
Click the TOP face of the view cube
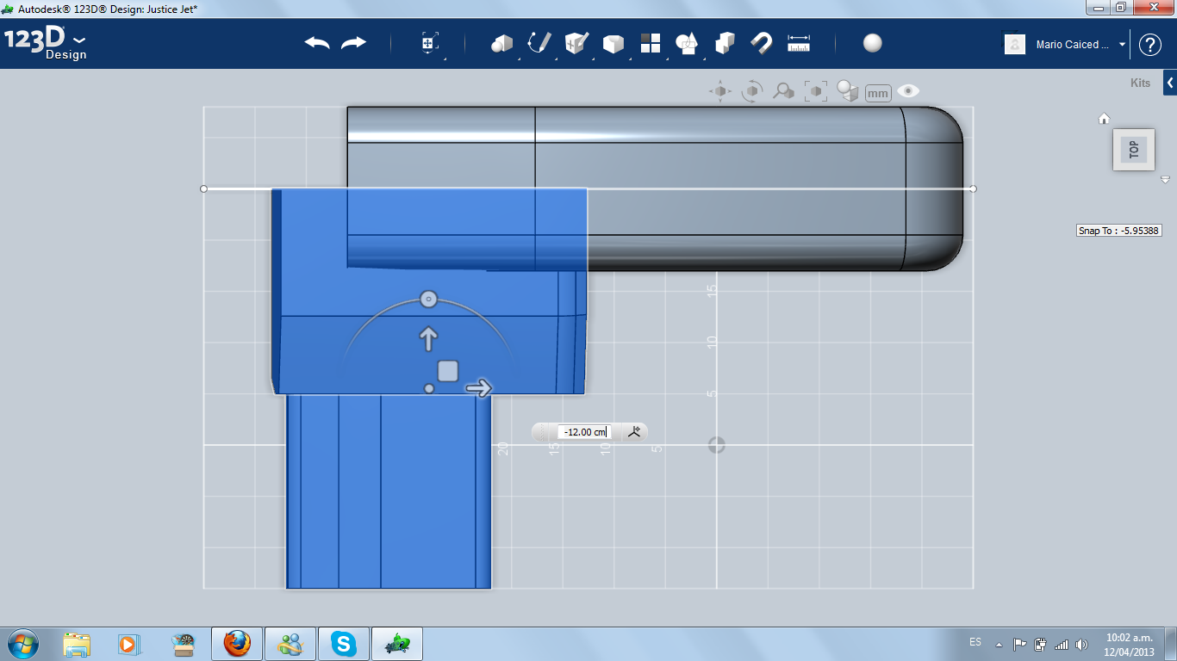[x=1133, y=150]
